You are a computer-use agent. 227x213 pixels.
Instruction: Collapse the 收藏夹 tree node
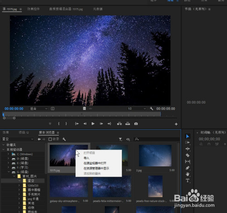[x=4, y=145]
